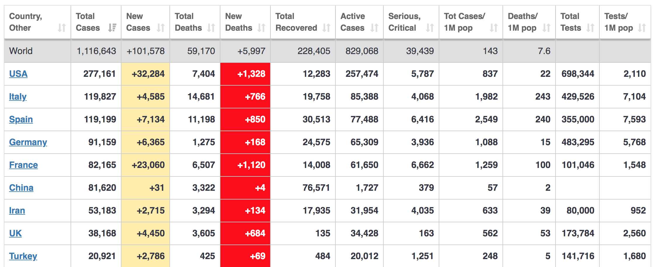
Task: Open the Turkey country link
Action: (23, 256)
